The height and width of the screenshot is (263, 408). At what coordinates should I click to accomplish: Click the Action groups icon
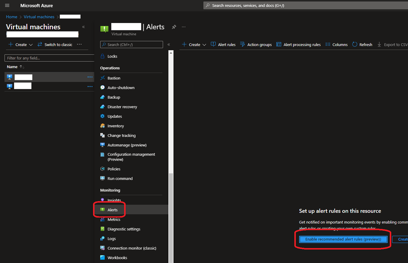pyautogui.click(x=242, y=45)
